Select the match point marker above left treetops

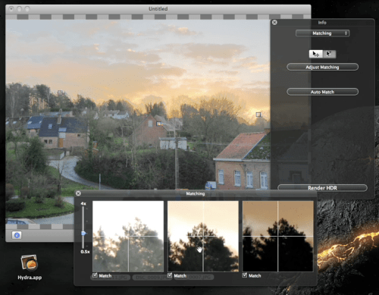click(61, 93)
